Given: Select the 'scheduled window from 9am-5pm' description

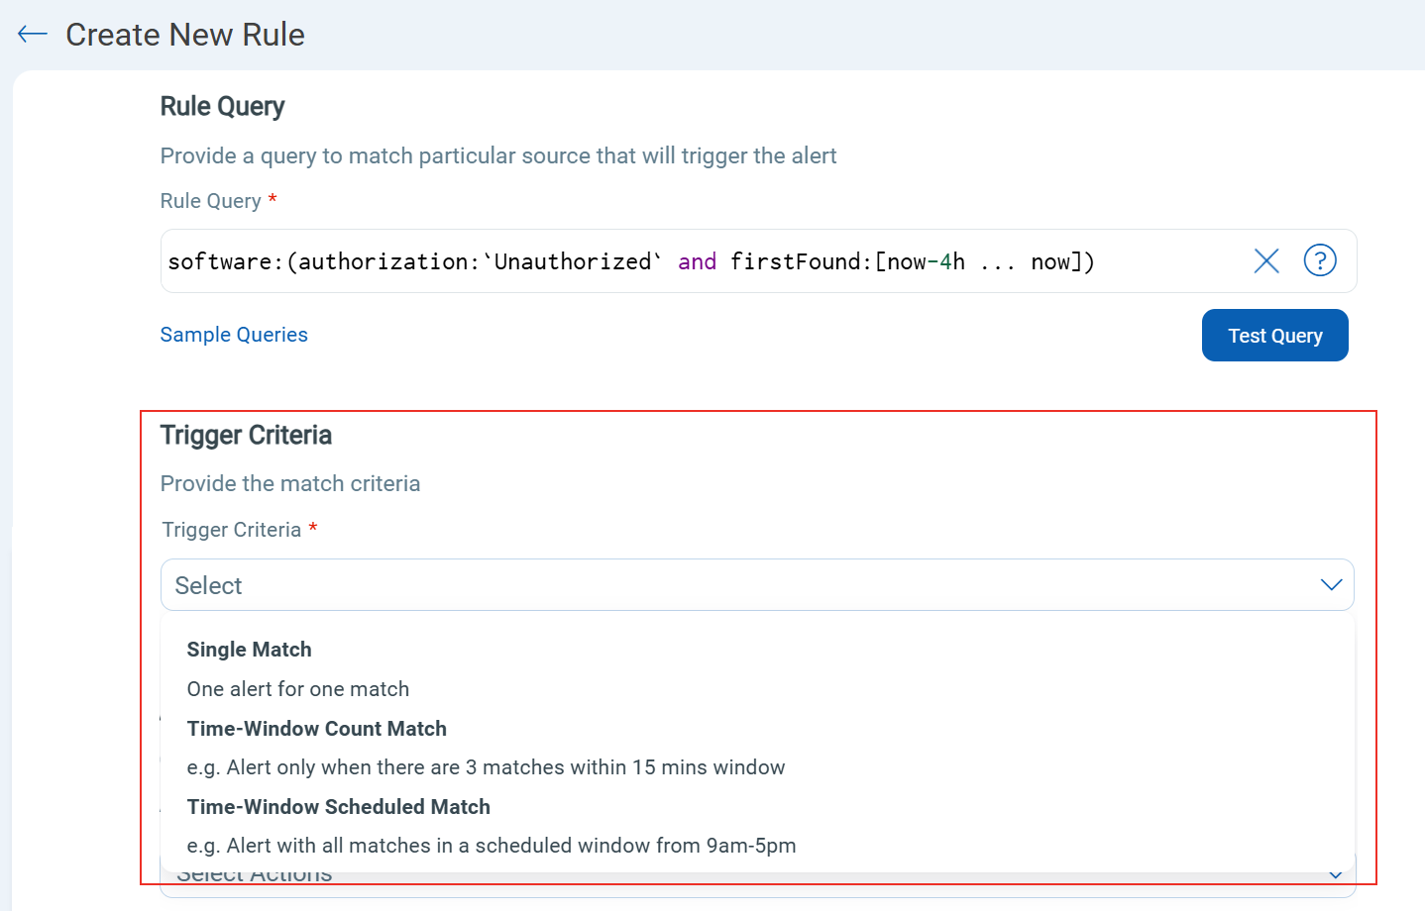Looking at the screenshot, I should click(492, 846).
